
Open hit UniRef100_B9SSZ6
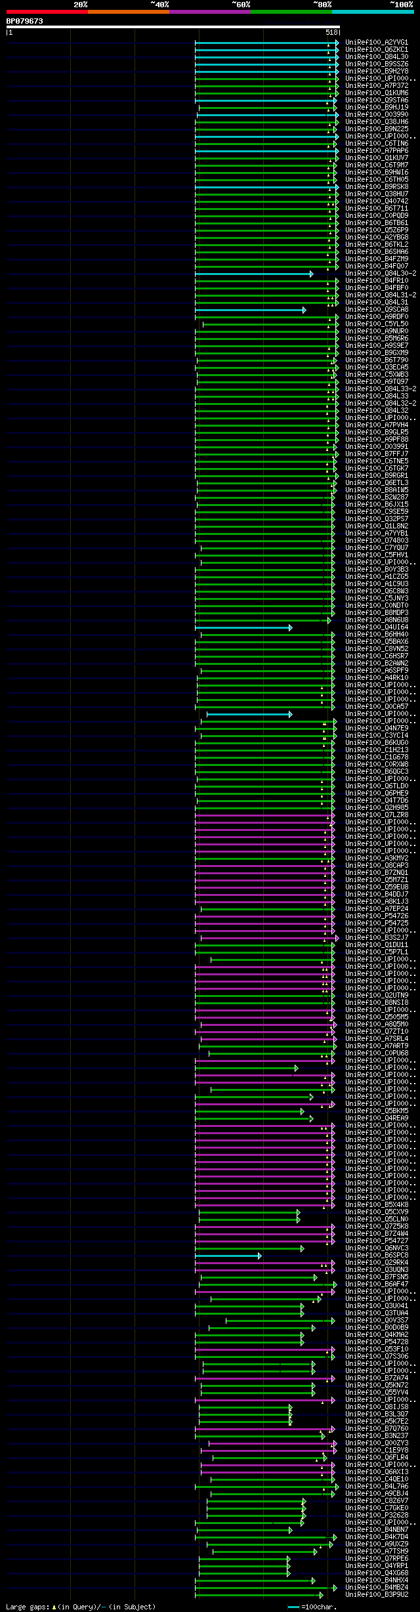[377, 64]
